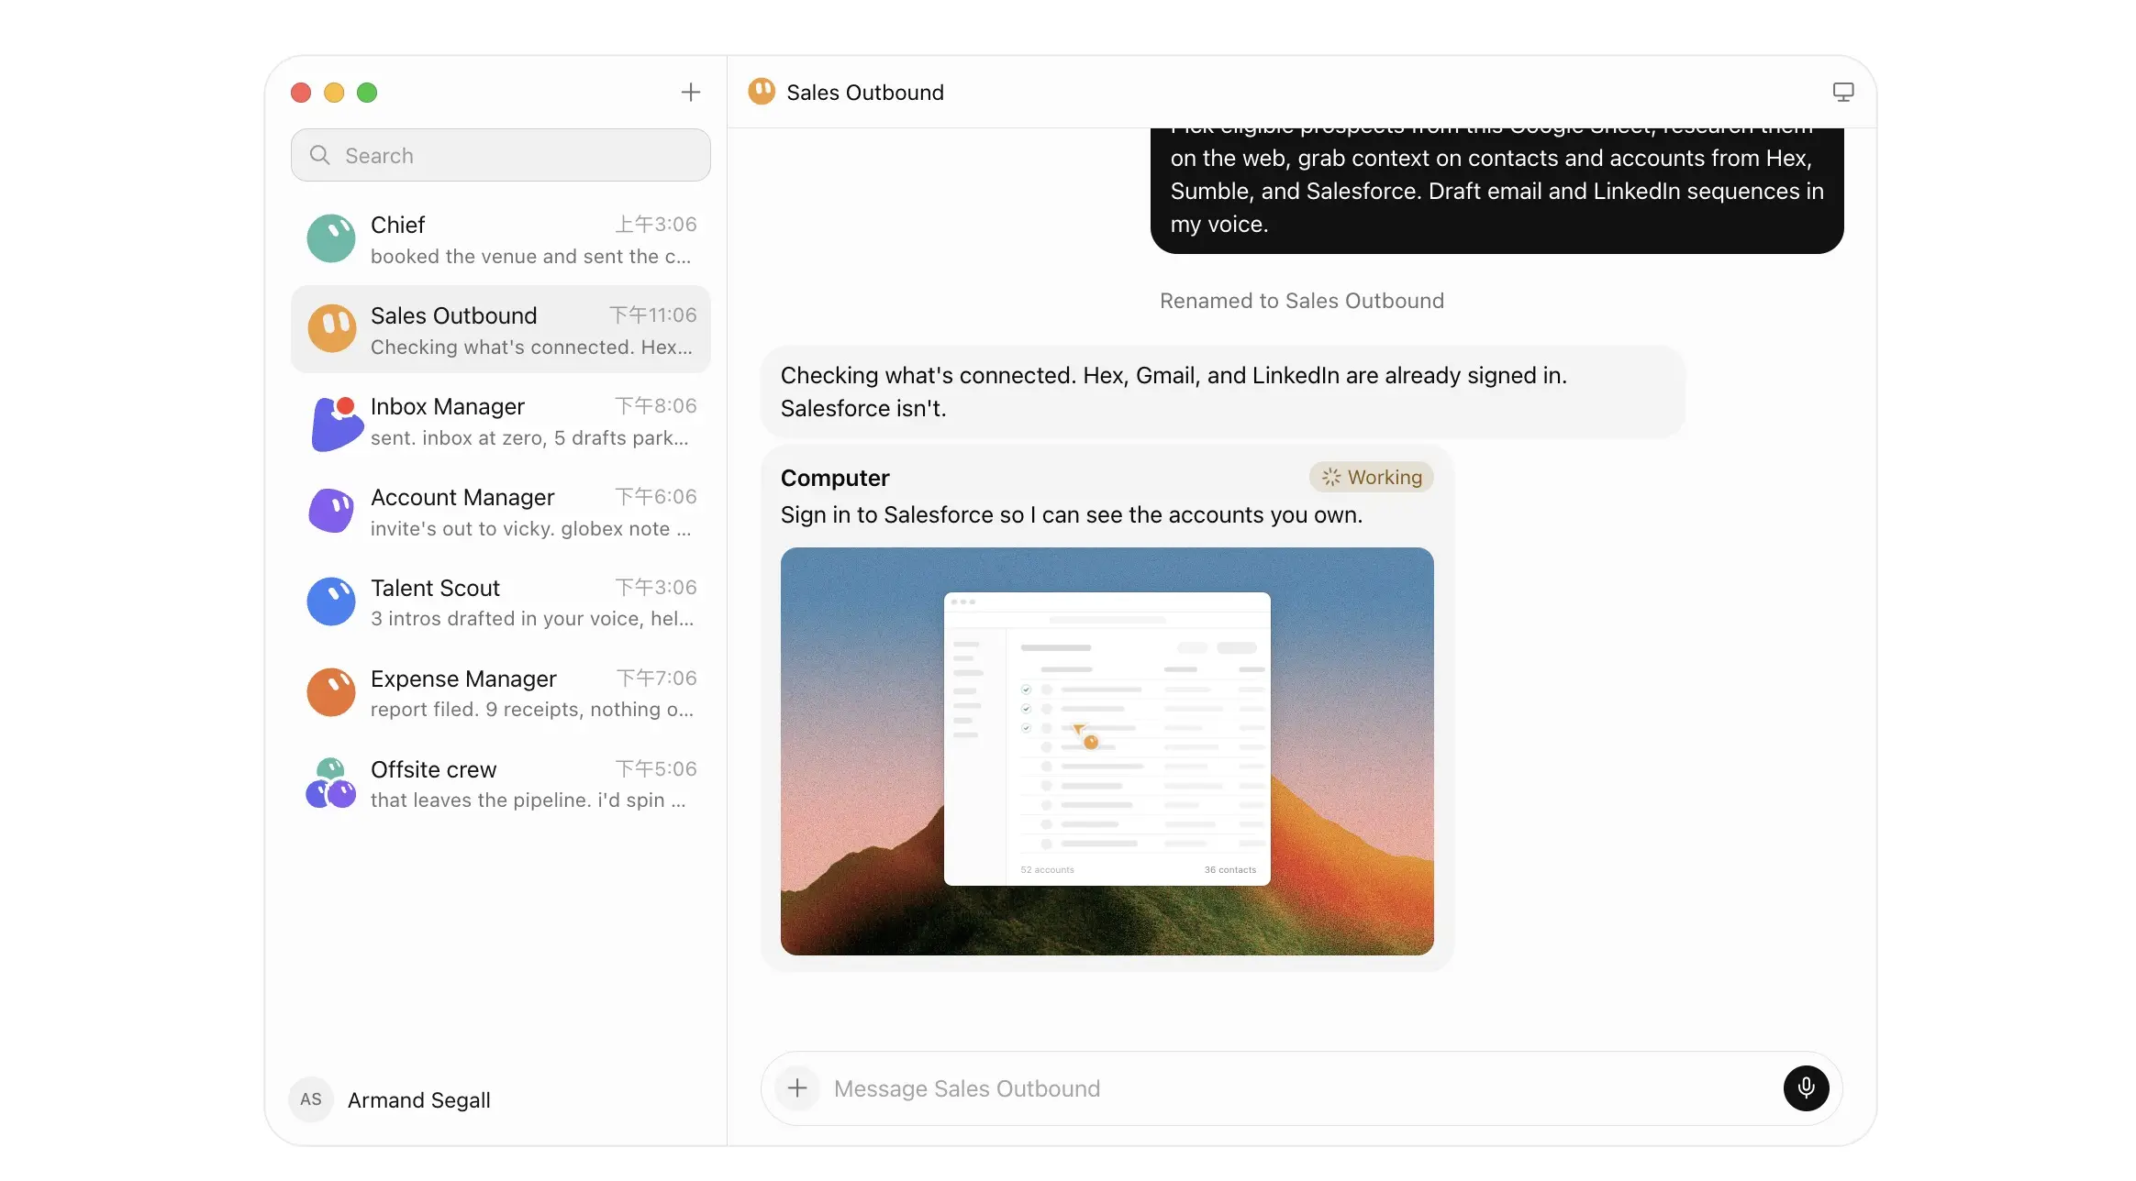The image size is (2136, 1181).
Task: Focus the Message Sales Outbound input
Action: pyautogui.click(x=1301, y=1088)
